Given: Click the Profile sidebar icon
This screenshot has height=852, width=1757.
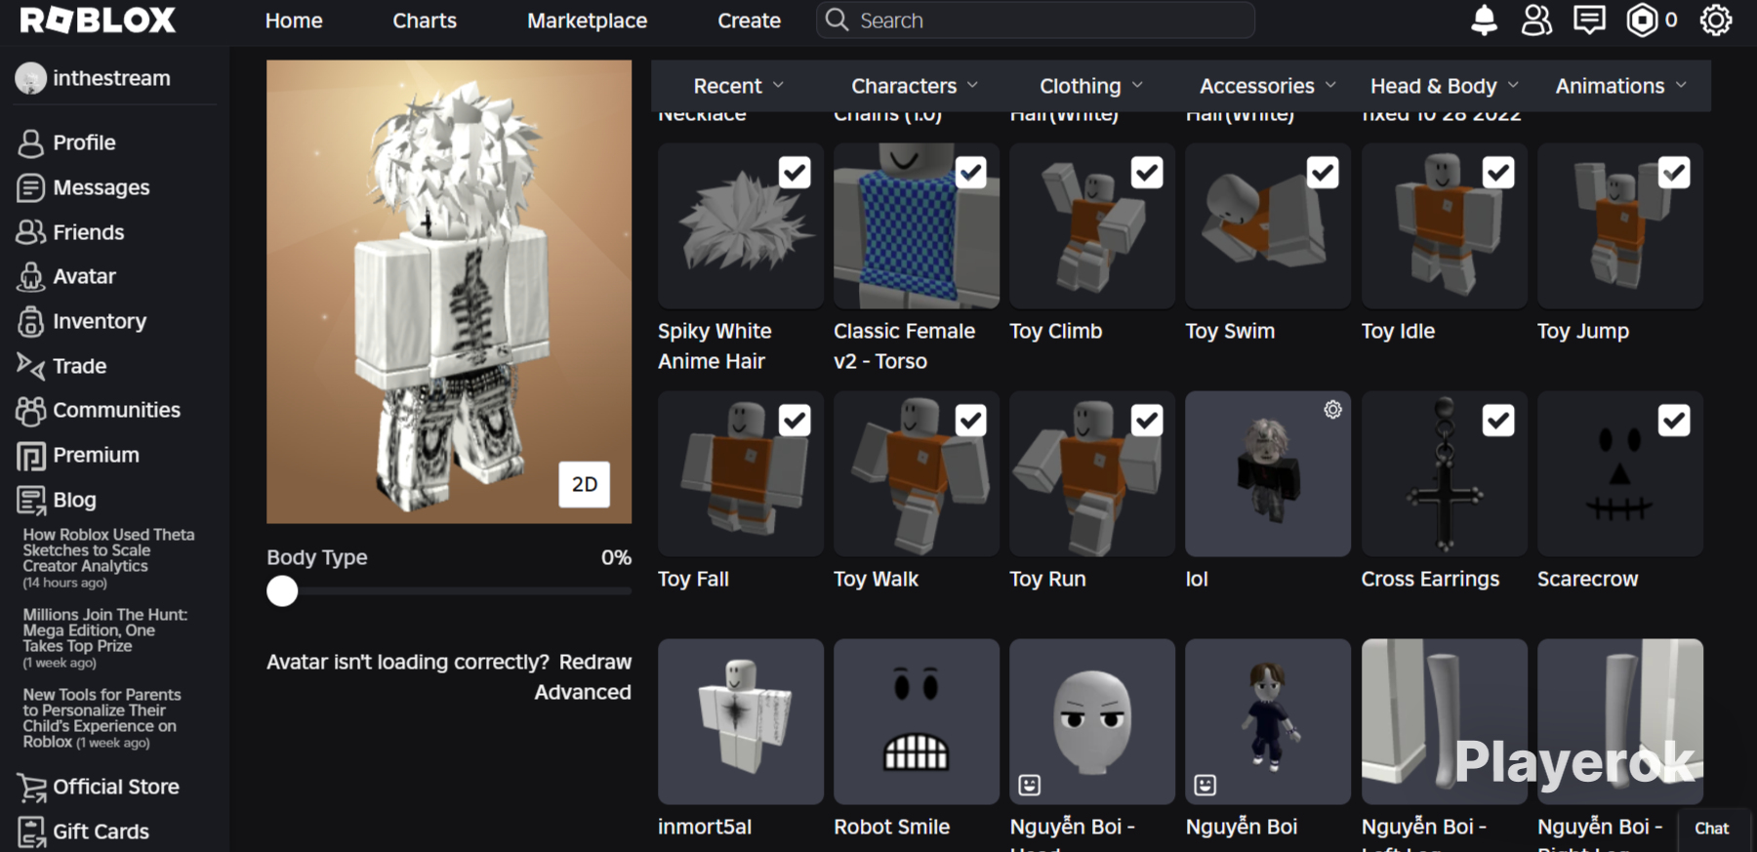Looking at the screenshot, I should click(x=30, y=143).
